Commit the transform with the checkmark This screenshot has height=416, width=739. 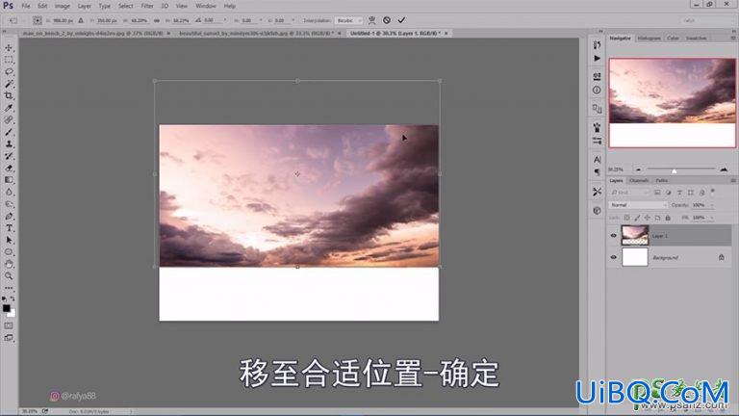coord(401,20)
